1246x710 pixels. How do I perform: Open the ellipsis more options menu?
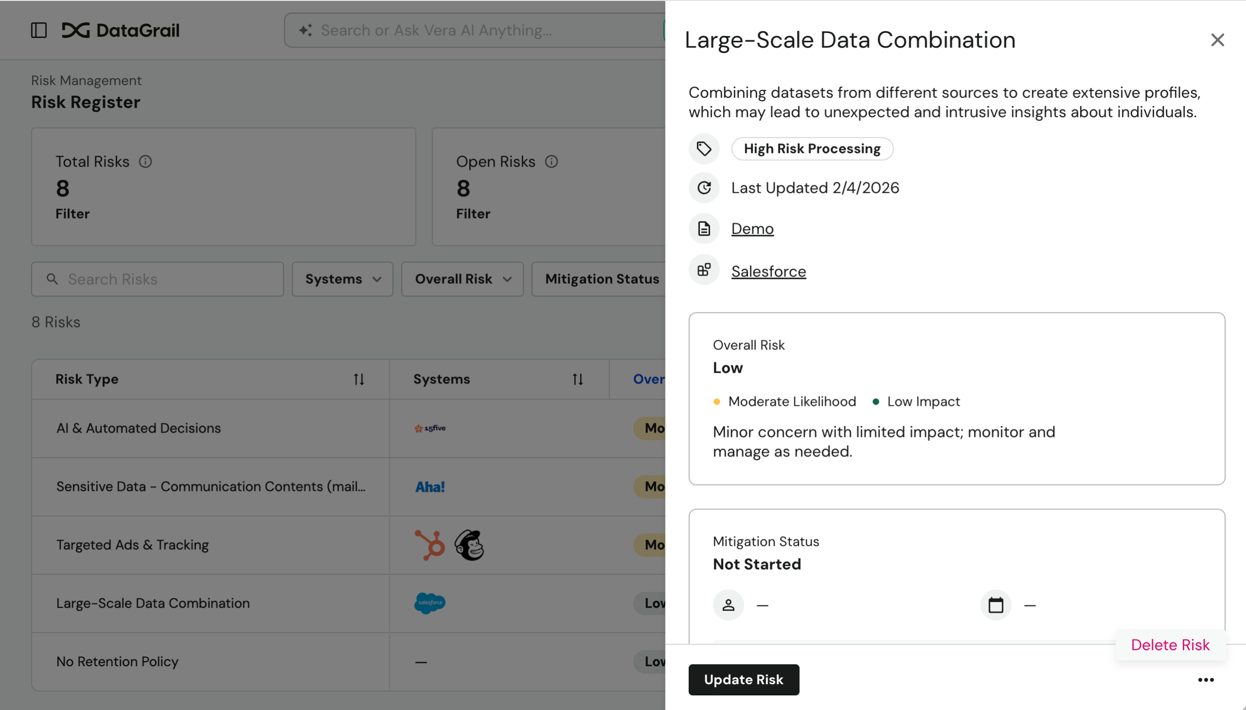pos(1206,679)
